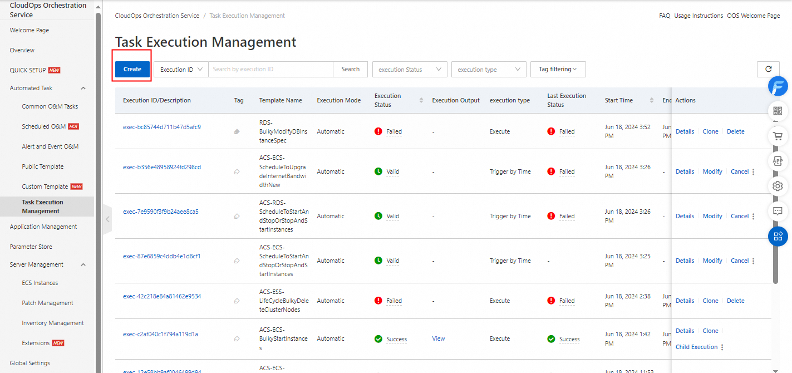Open more actions for exec-b356e48958924fd298cd row
This screenshot has width=792, height=373.
click(754, 172)
